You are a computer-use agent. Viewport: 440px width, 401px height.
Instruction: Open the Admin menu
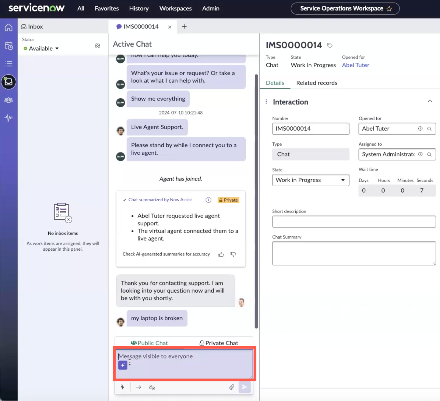(211, 9)
